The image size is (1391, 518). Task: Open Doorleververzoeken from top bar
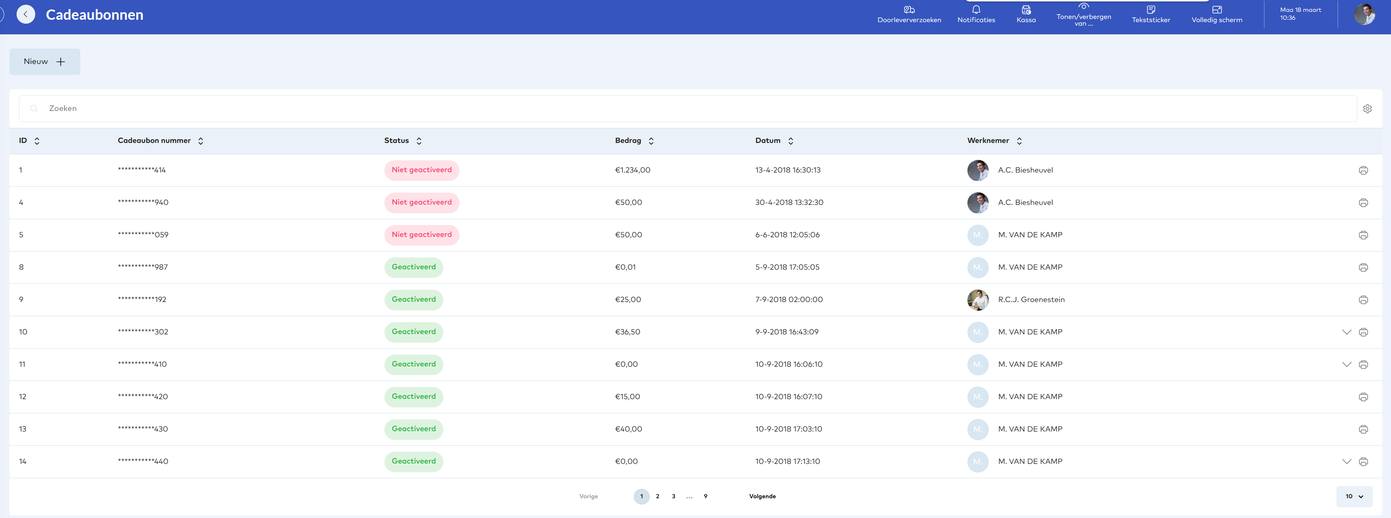click(909, 15)
